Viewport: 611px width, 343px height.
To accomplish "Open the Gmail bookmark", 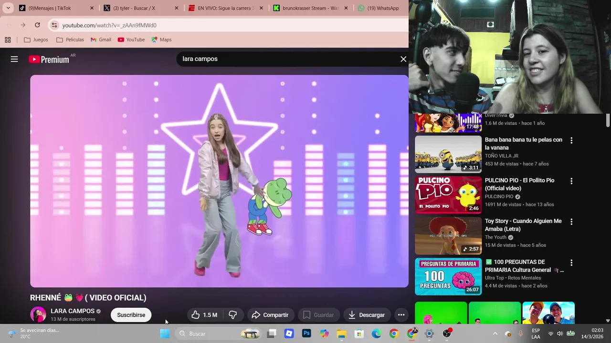I will coord(101,40).
